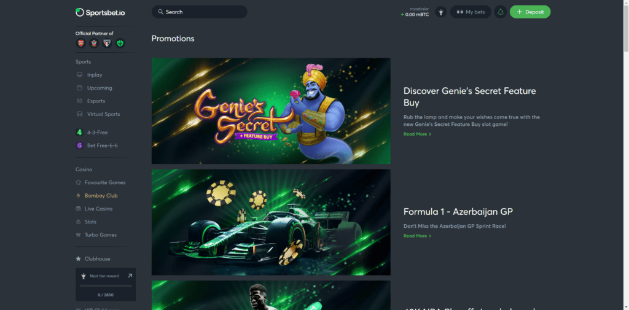Click the Southampton partner badge
The height and width of the screenshot is (310, 629).
point(94,44)
